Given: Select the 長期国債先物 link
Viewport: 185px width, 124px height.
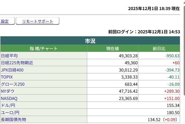Looking at the screenshot, I should click(13, 120).
